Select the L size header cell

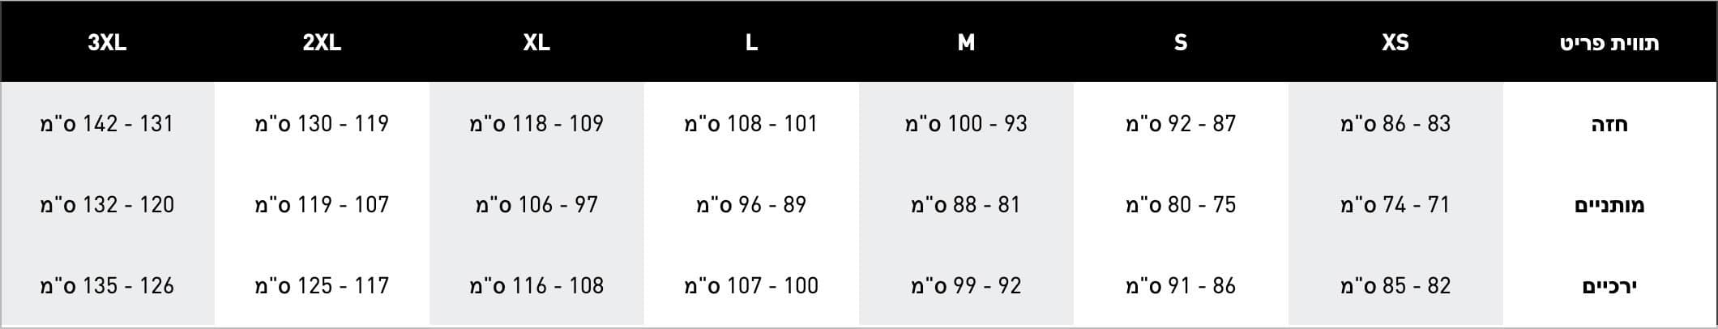click(751, 42)
